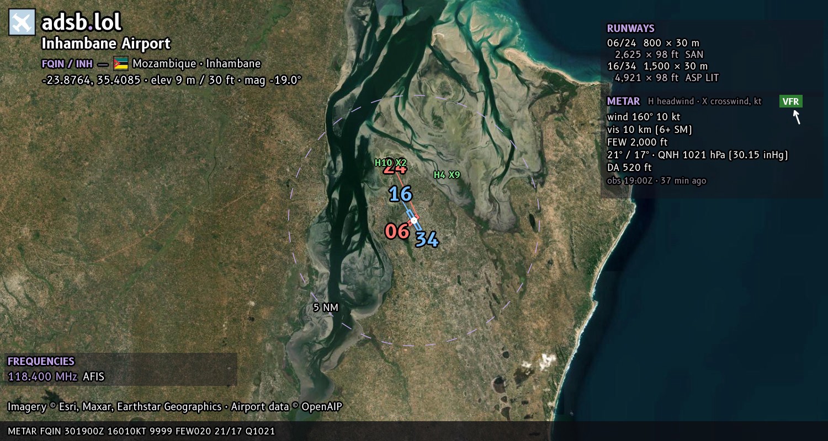
Task: Click the H10 X2 wind component label
Action: (390, 163)
